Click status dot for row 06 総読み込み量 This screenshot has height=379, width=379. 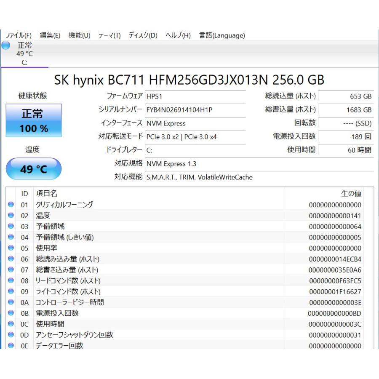(x=11, y=259)
